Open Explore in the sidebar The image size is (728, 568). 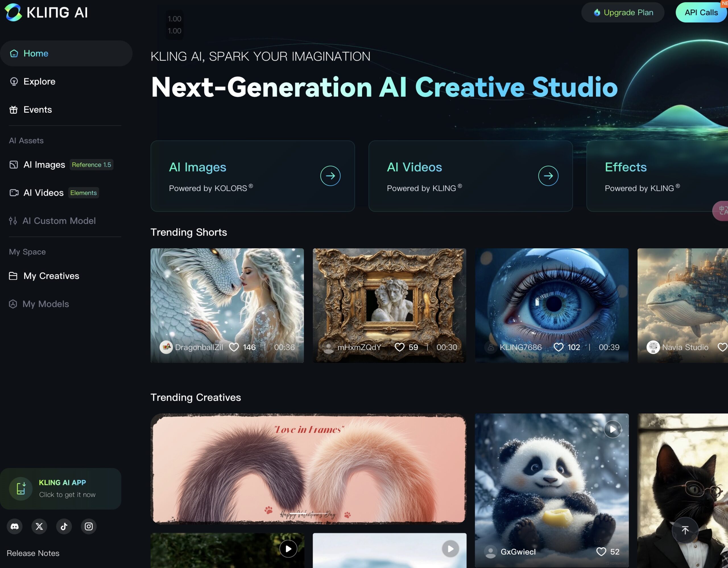click(39, 81)
